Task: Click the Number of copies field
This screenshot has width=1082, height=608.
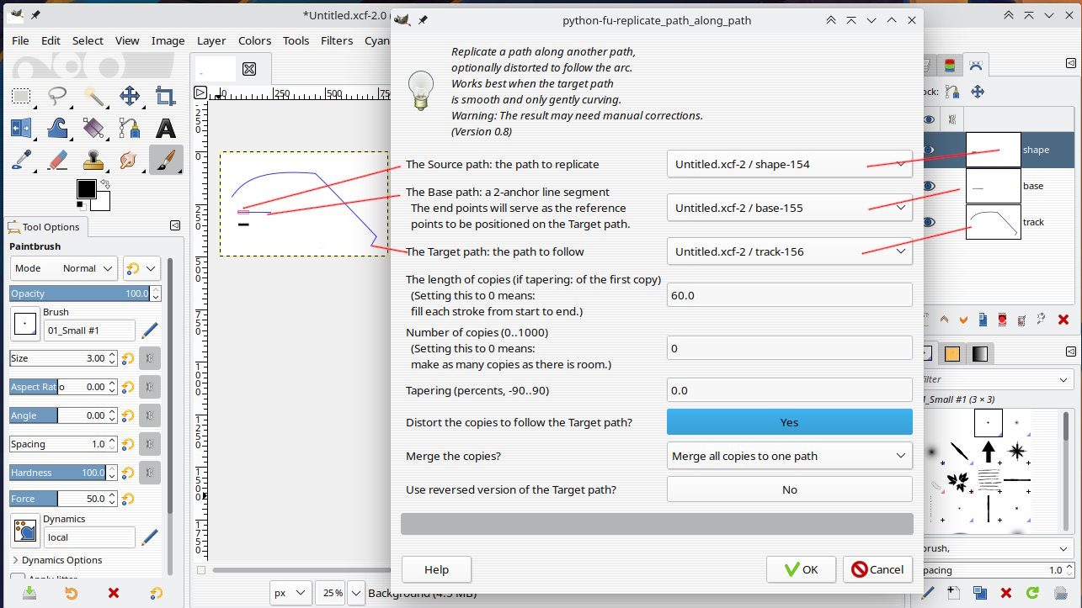Action: 790,348
